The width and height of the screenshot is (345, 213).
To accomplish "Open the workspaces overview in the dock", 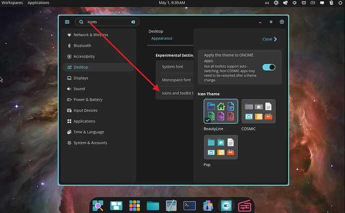I will tap(116, 205).
